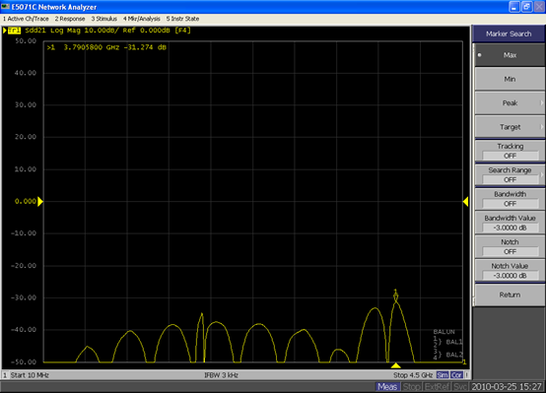Open the 4 Mkr/Analysis menu

click(x=141, y=19)
